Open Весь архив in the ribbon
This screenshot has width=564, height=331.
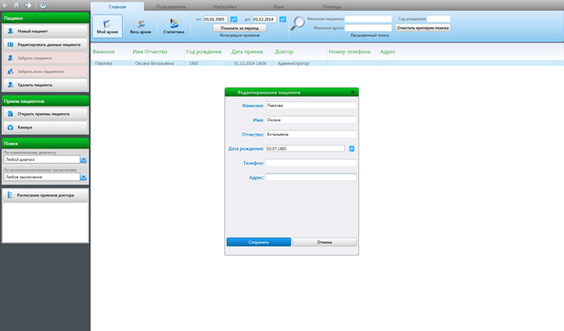point(140,26)
